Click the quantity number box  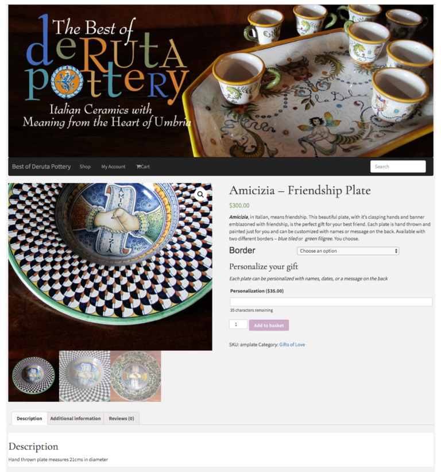pyautogui.click(x=238, y=324)
